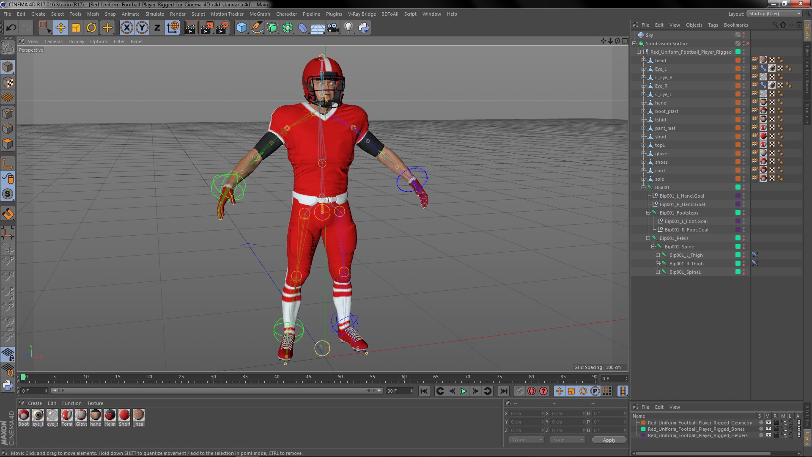812x457 pixels.
Task: Expand Bip001_Spine1 node
Action: tap(658, 272)
